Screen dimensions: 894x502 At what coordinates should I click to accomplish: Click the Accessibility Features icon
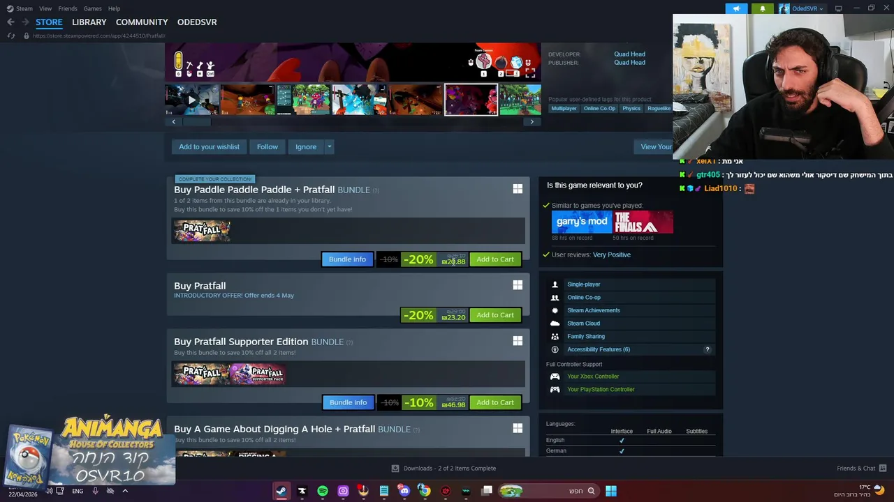(555, 349)
